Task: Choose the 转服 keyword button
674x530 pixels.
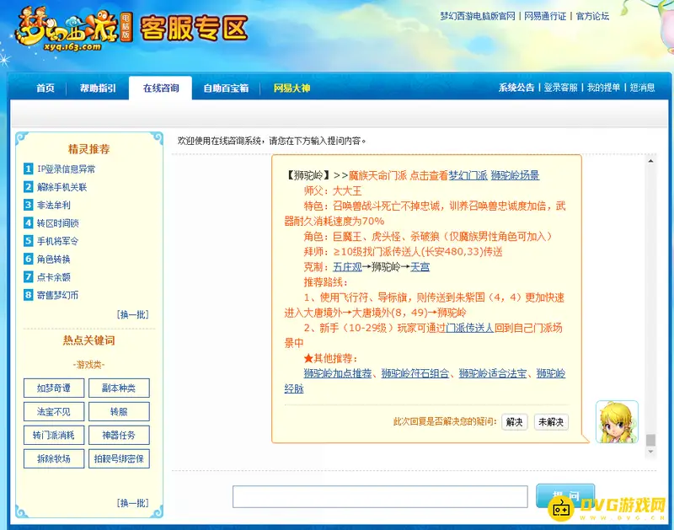Action: pos(119,412)
